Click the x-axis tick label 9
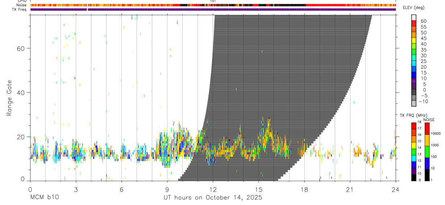Screen dimensions: 445x205 pyautogui.click(x=167, y=189)
